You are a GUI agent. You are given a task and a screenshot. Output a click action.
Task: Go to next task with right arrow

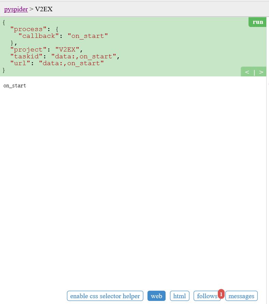(x=261, y=72)
